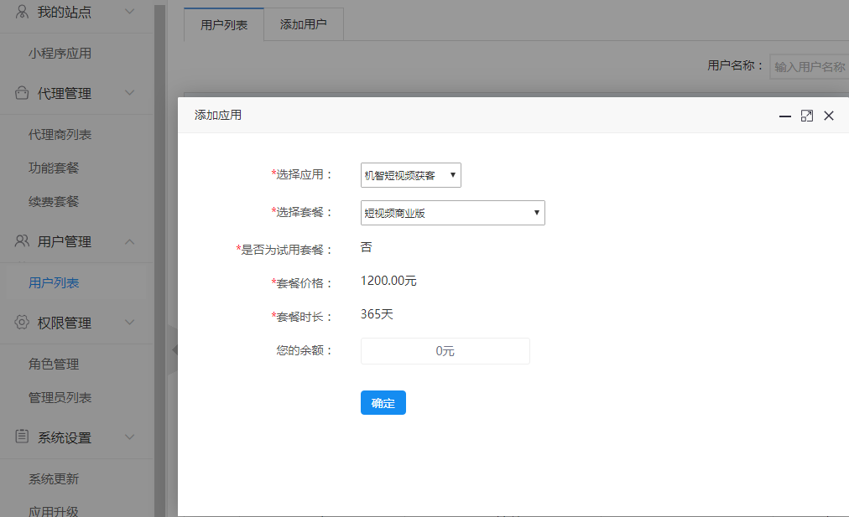Open 小程序应用 in sidebar
The image size is (849, 517).
60,54
